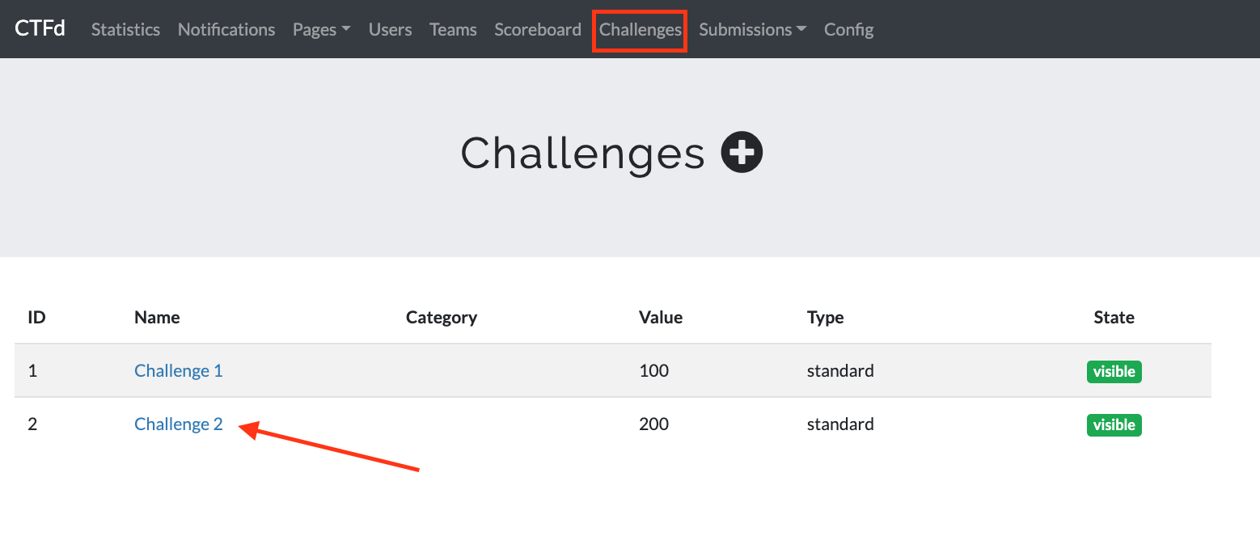Select the Challenges nav item

640,30
